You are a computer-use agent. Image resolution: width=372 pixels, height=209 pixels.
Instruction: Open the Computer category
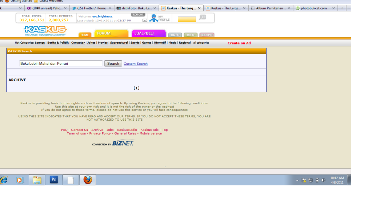pos(78,43)
